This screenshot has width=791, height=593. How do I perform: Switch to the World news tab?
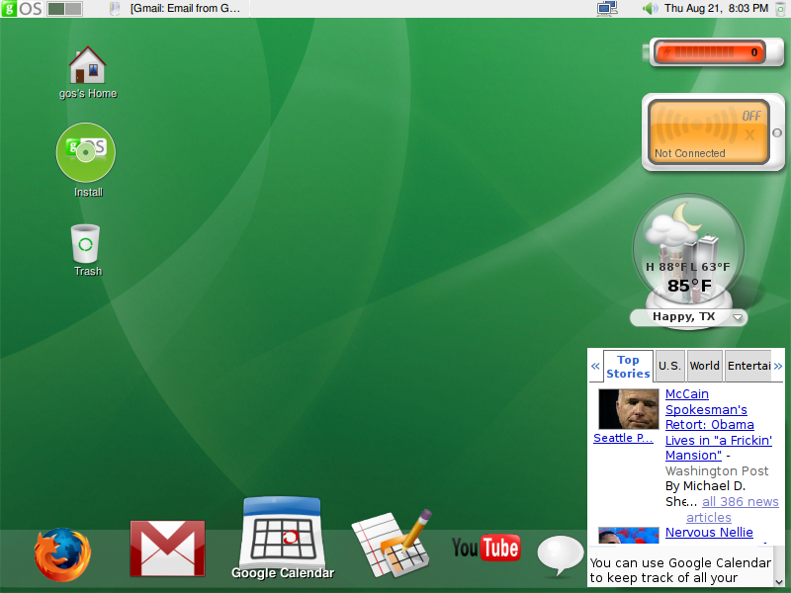pos(705,366)
